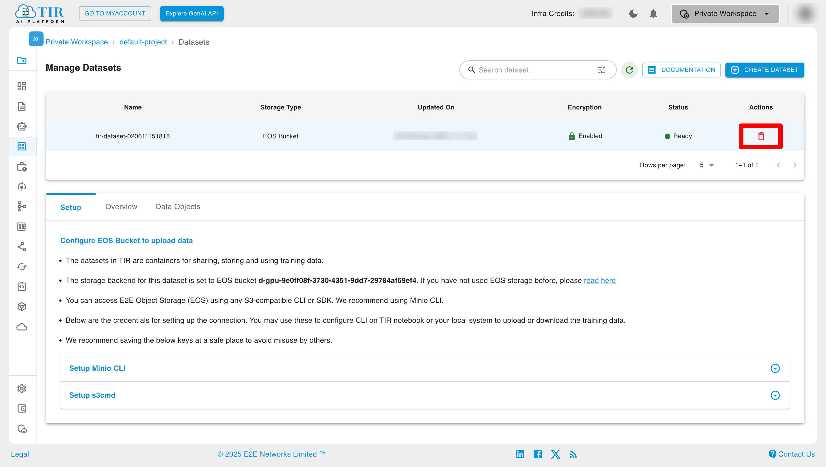Navigate to next page arrow

tap(795, 165)
